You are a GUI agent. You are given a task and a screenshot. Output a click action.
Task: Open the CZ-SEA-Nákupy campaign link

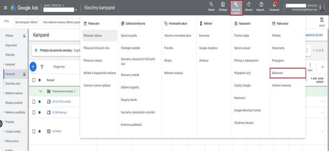[x=59, y=112]
